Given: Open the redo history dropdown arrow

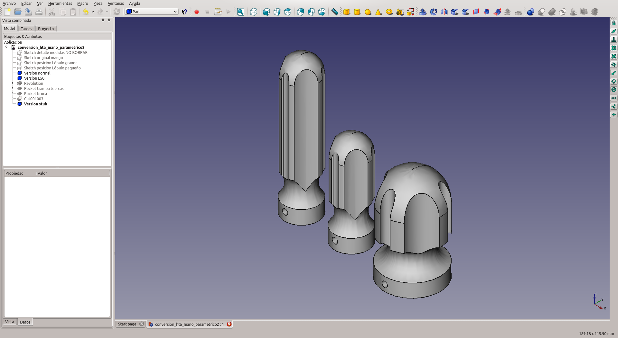Looking at the screenshot, I should (107, 12).
